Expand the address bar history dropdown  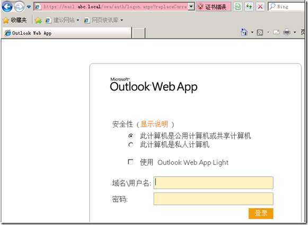click(191, 7)
